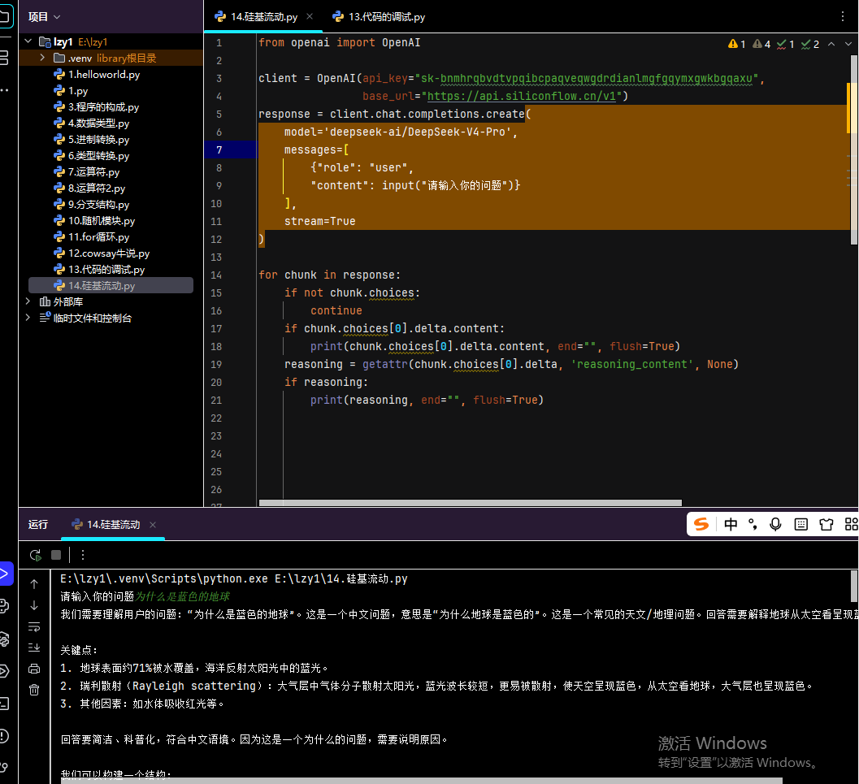Image resolution: width=859 pixels, height=784 pixels.
Task: Close the 14.硅基流动.py editor tab
Action: (310, 16)
